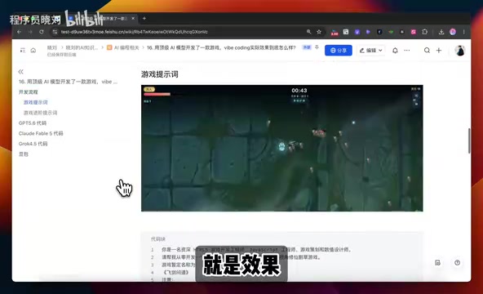
Task: Collapse the outline with double-chevron icon
Action: point(20,72)
